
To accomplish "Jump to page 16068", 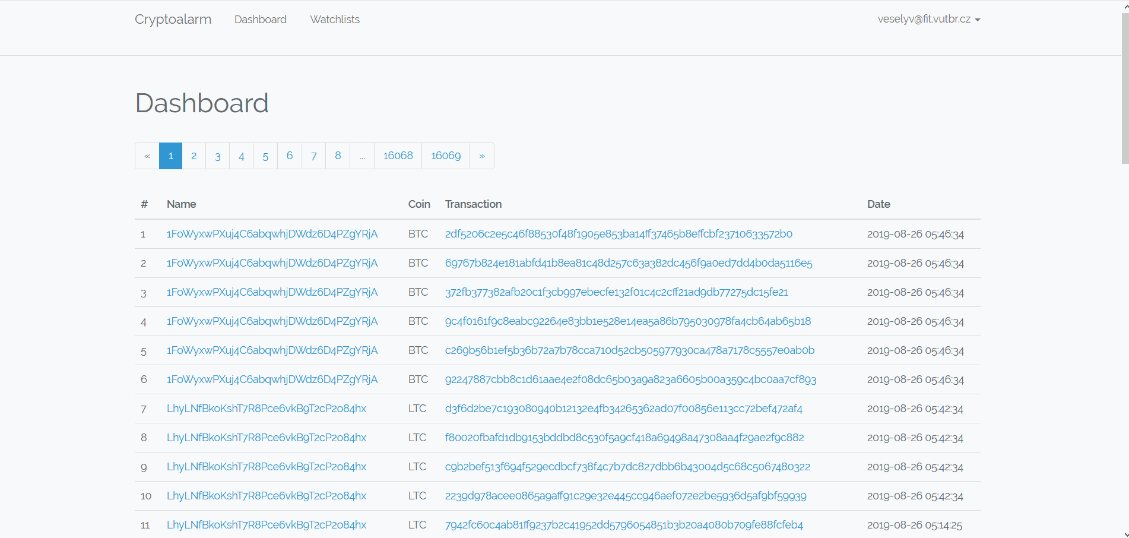I will coord(397,156).
